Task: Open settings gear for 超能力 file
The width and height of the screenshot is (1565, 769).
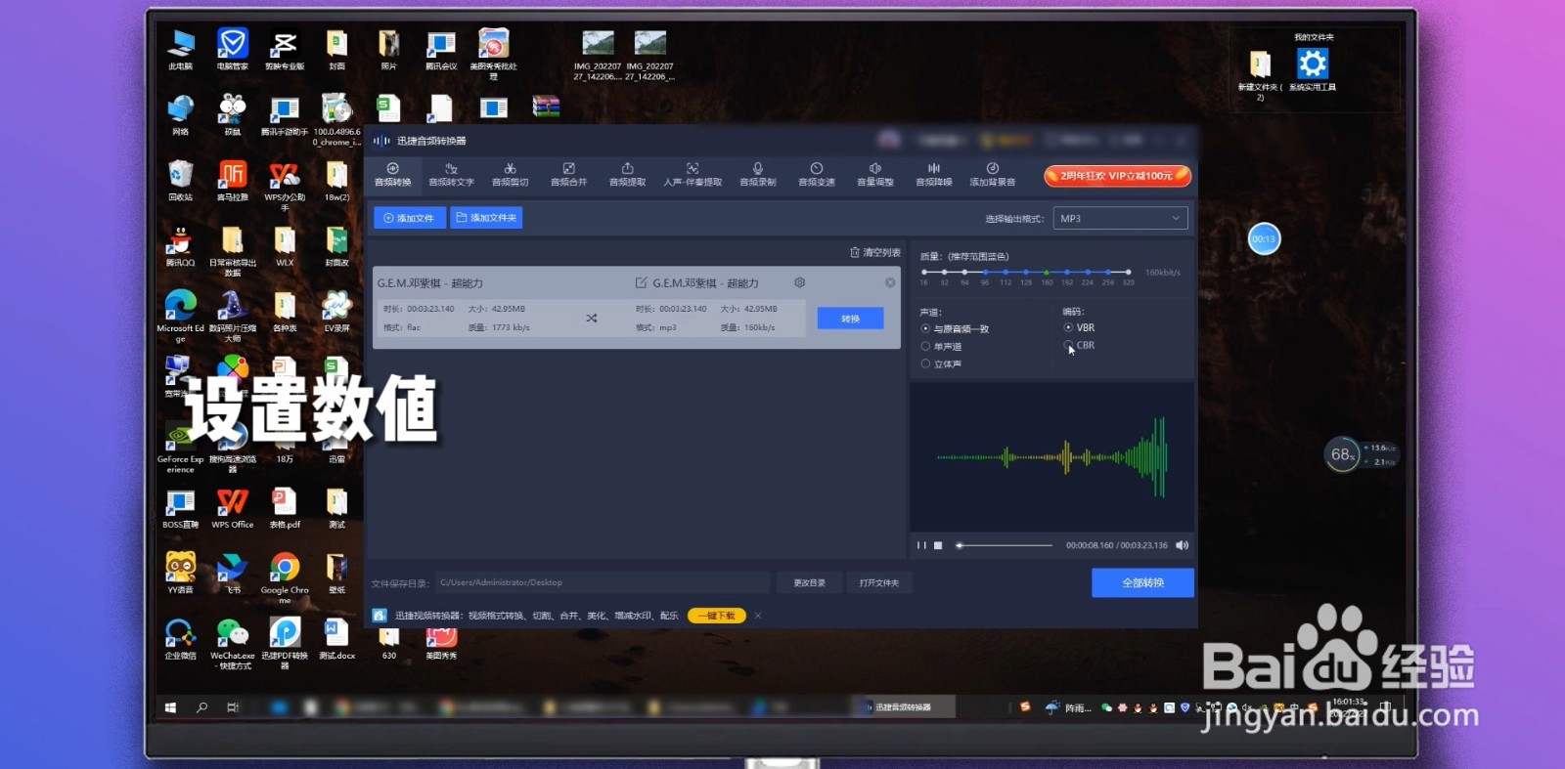Action: pyautogui.click(x=800, y=282)
